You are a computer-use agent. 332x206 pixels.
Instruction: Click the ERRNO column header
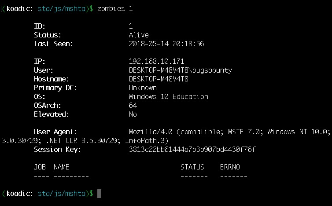point(230,167)
